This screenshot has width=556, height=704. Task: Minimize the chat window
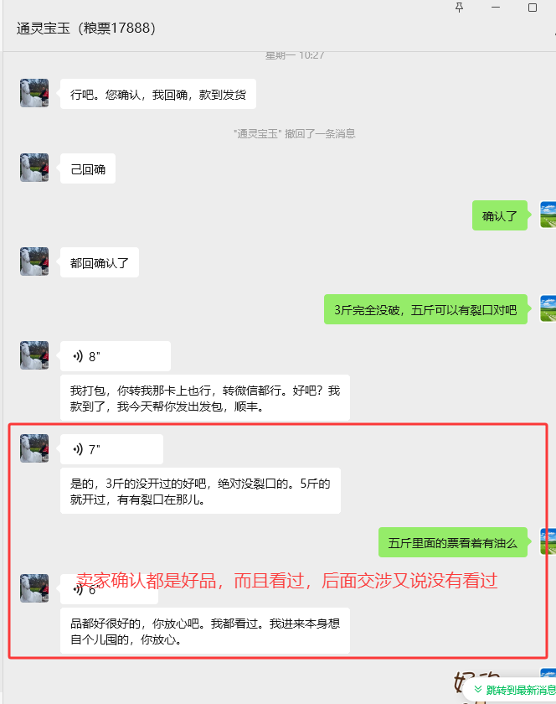(x=496, y=8)
